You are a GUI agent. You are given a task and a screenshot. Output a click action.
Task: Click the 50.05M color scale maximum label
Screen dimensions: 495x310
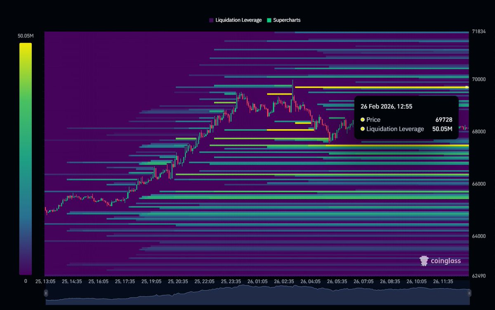[25, 36]
